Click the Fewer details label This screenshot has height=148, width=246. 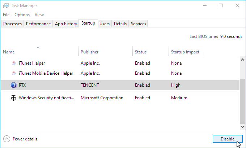25,139
